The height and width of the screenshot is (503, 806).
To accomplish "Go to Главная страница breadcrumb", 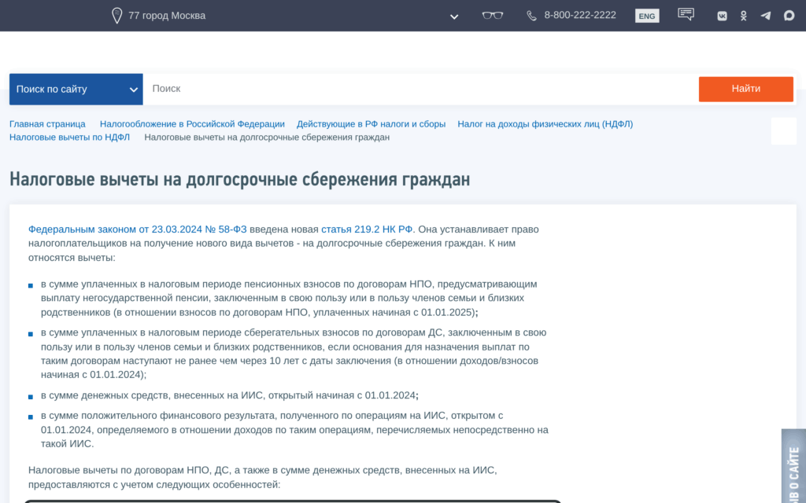I will point(47,123).
